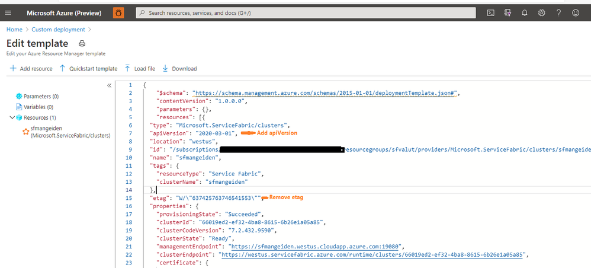
Task: Click line number 15 in the gutter
Action: click(x=129, y=198)
